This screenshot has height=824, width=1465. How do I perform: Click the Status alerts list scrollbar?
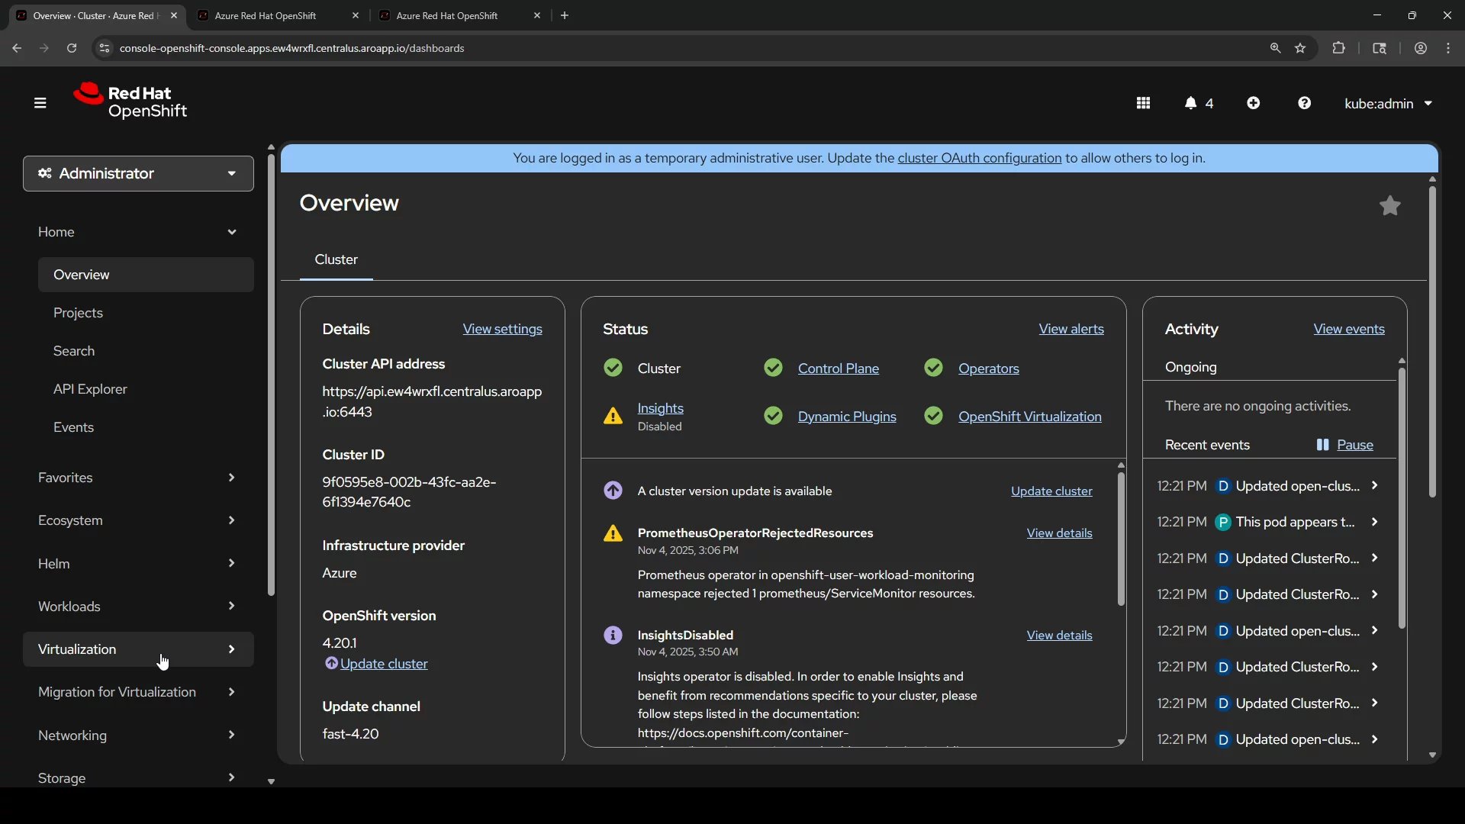1121,539
